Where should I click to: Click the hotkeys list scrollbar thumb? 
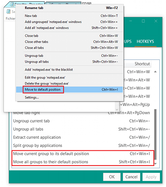155,134
